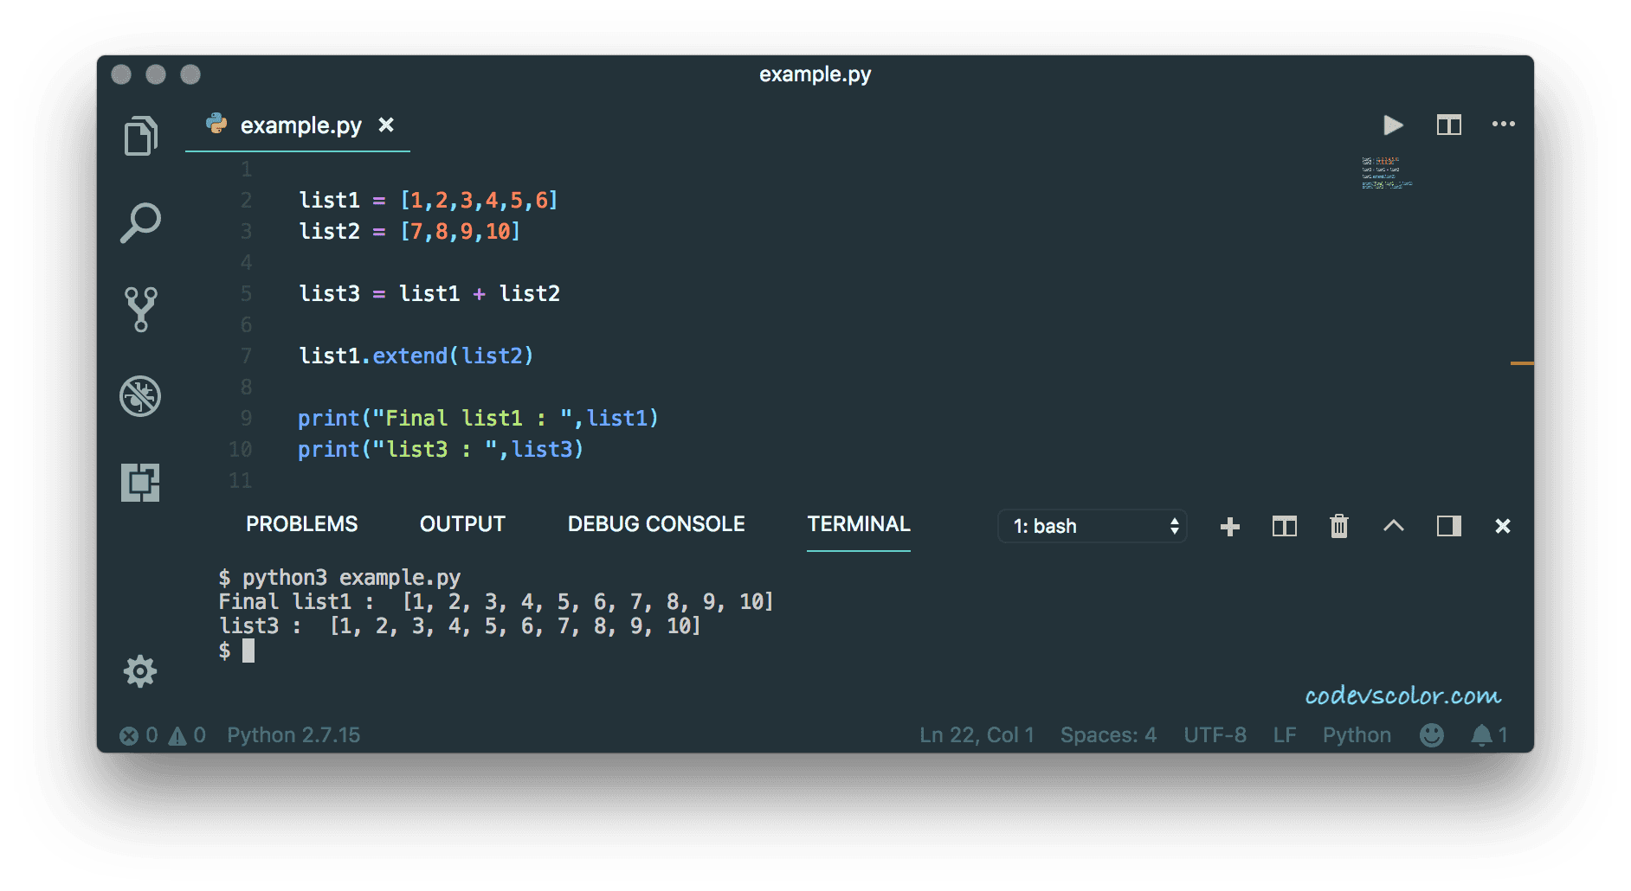1631x891 pixels.
Task: Change indentation via Spaces: 4
Action: [x=1108, y=734]
